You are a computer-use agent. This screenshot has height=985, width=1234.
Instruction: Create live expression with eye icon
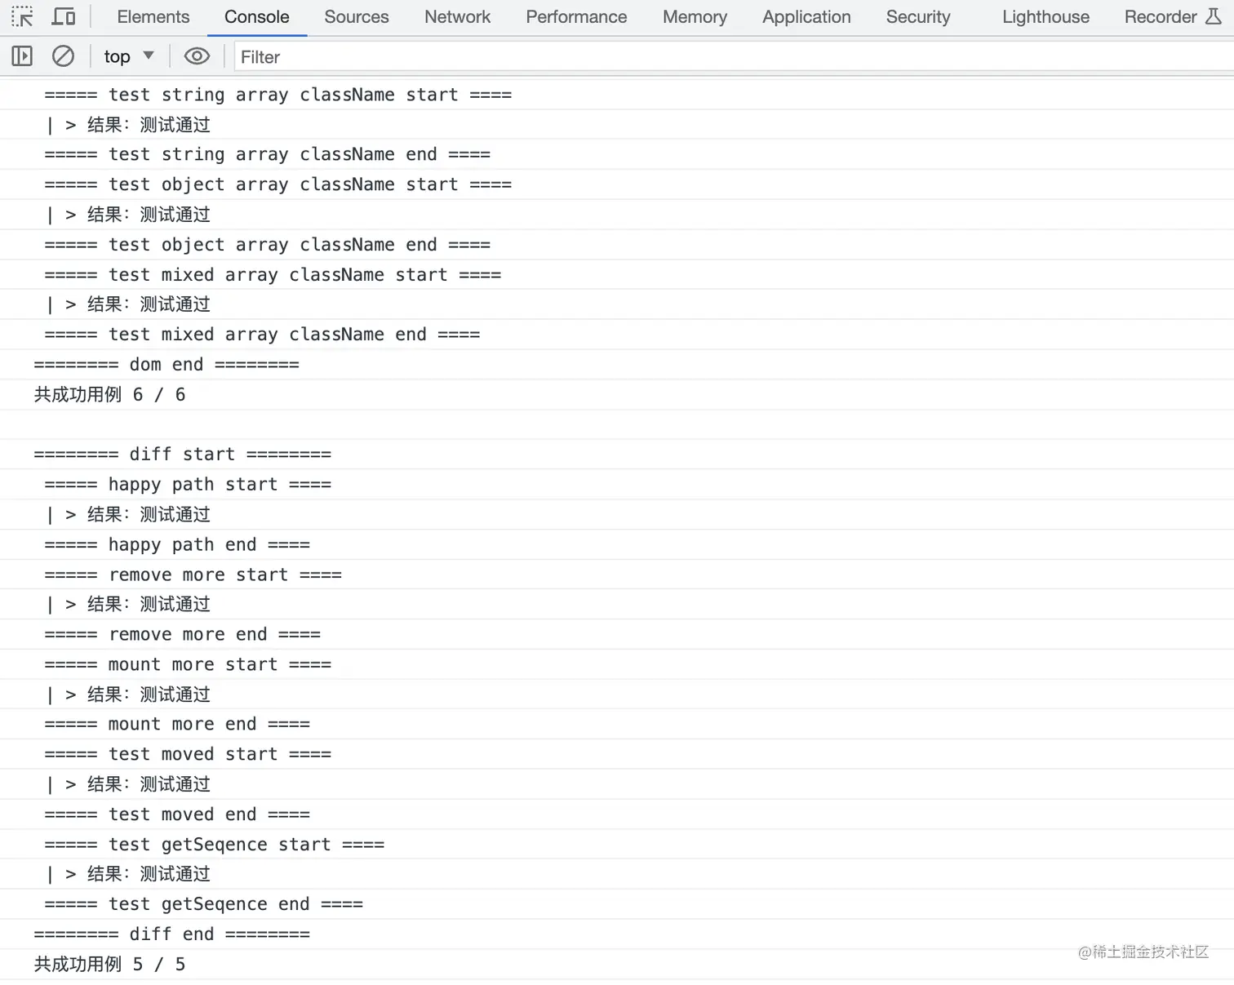[197, 56]
